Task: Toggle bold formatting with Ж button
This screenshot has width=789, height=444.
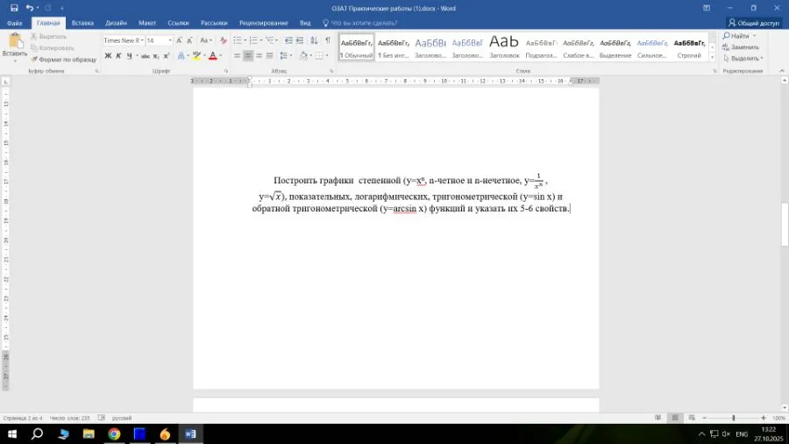Action: (108, 56)
